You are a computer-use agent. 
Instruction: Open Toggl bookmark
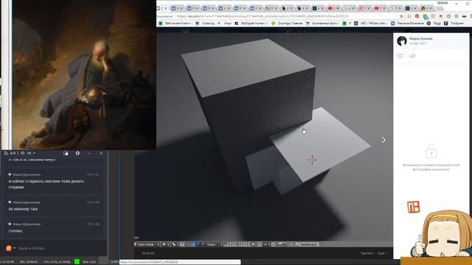pos(434,23)
